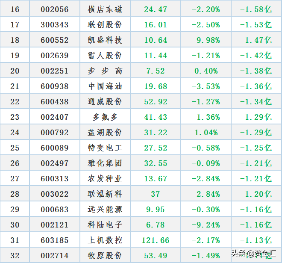The width and height of the screenshot is (282, 263).
Task: Select stock code 600313
Action: [x=55, y=179]
